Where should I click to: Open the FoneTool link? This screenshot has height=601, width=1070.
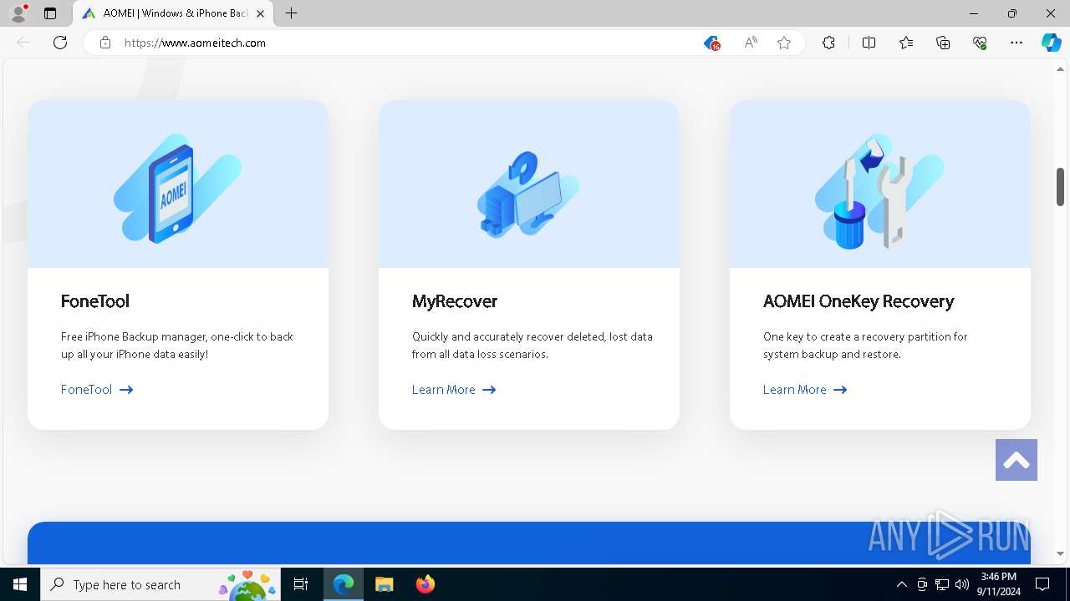(x=97, y=390)
